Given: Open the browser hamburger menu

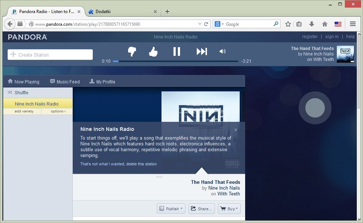Looking at the screenshot, I should click(352, 24).
